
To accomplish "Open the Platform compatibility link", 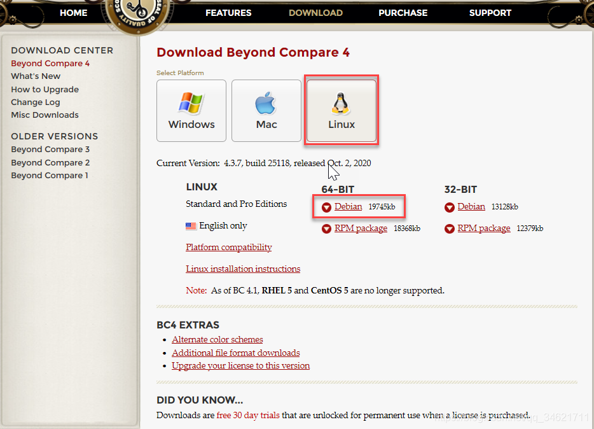I will pos(229,247).
